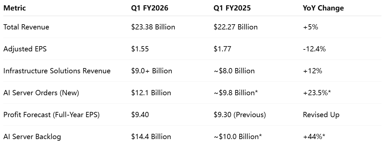Image resolution: width=389 pixels, height=143 pixels.
Task: Click the $23.38 Billion revenue cell
Action: pos(153,27)
